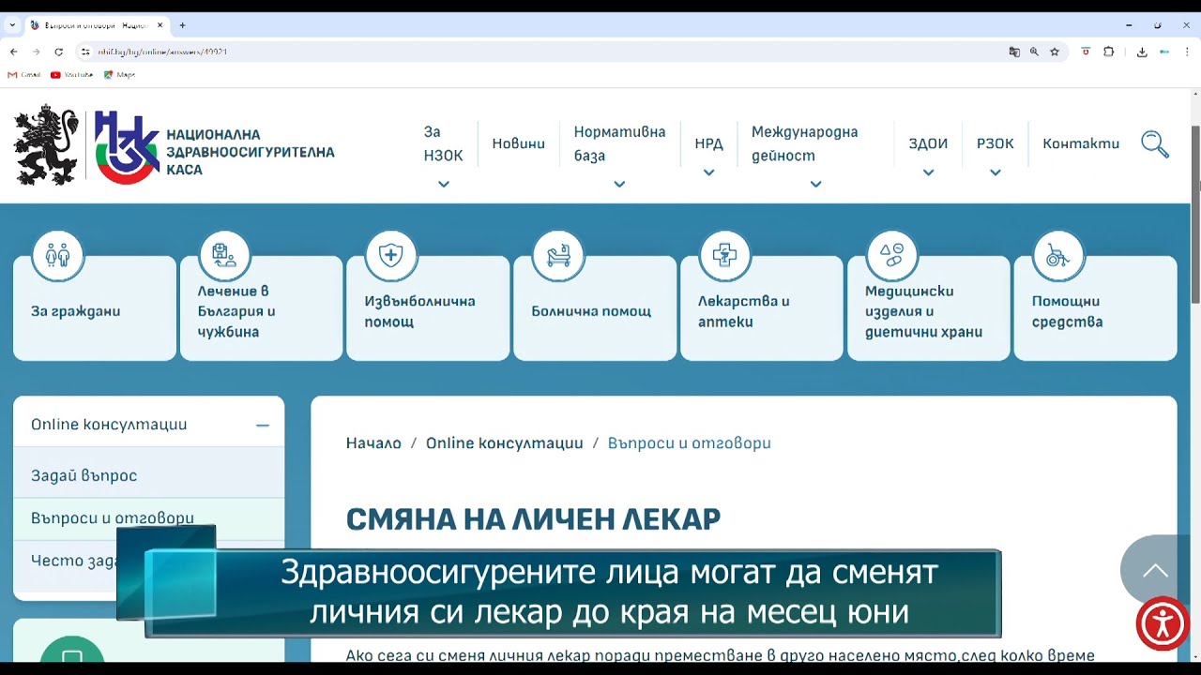The width and height of the screenshot is (1201, 675).
Task: Click the 'Въпроси и отговори' breadcrumb text
Action: click(689, 442)
